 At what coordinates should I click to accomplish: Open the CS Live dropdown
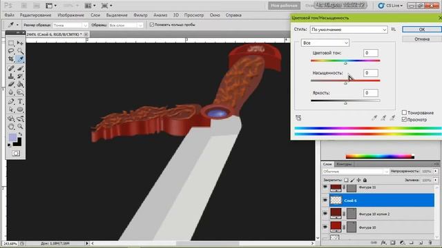[391, 6]
